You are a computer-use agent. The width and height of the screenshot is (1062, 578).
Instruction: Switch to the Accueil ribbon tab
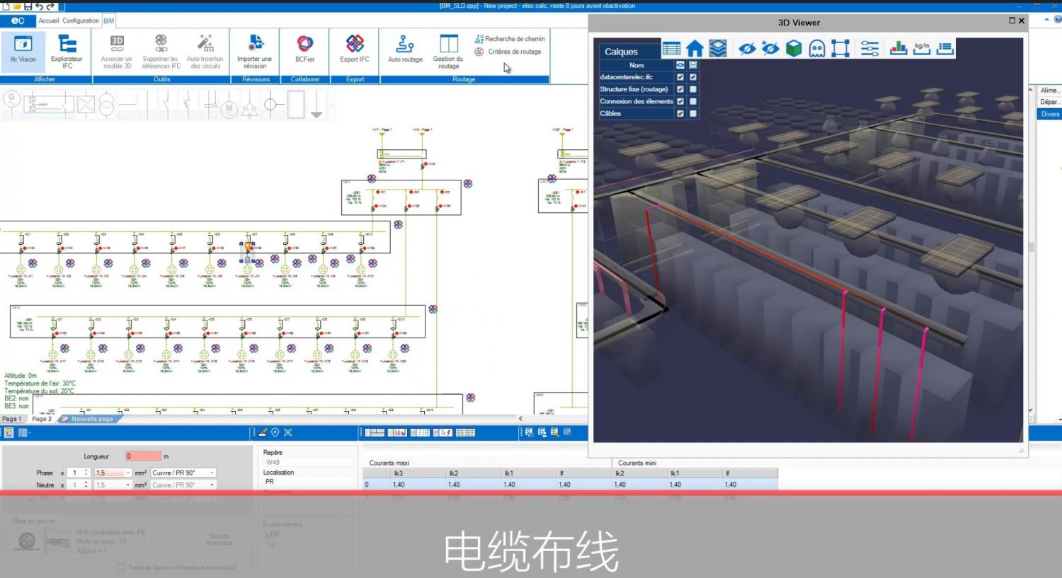(49, 21)
